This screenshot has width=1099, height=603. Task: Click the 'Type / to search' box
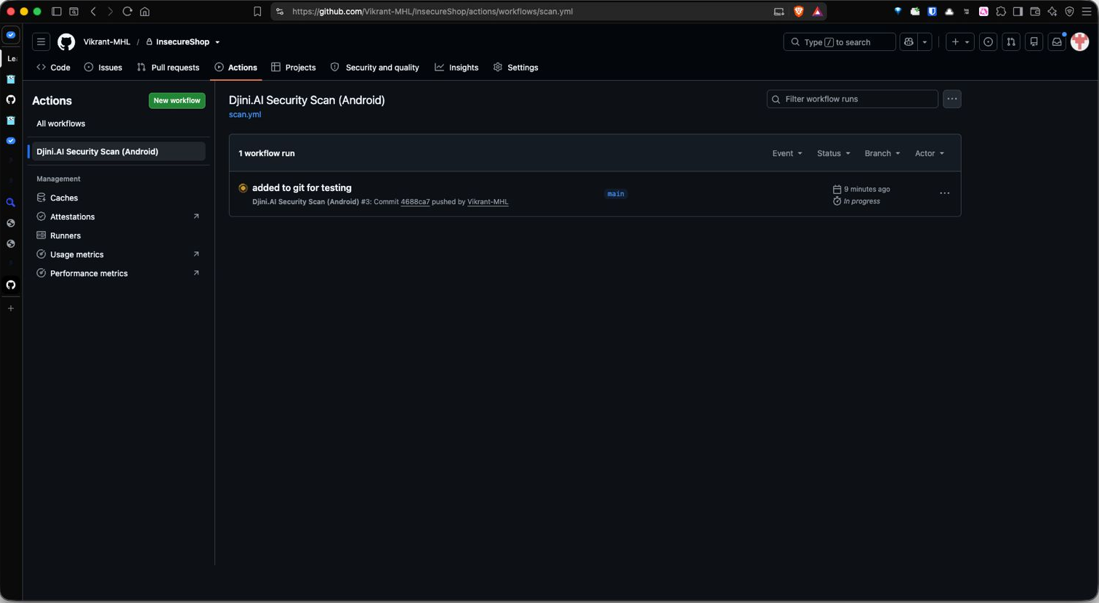pyautogui.click(x=840, y=42)
